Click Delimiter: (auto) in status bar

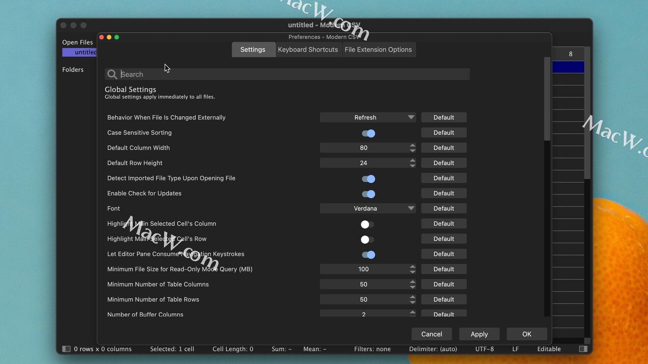(x=433, y=349)
